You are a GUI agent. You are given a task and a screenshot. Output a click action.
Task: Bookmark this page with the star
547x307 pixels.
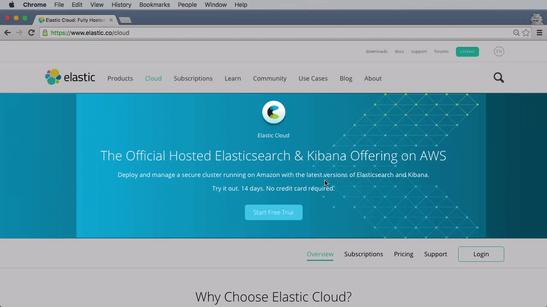526,33
